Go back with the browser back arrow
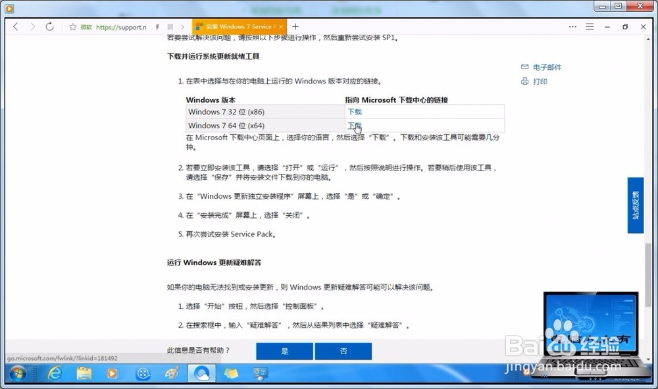The width and height of the screenshot is (658, 389). (x=16, y=27)
